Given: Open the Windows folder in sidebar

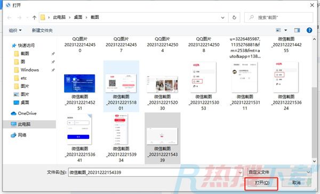Looking at the screenshot, I should (27, 70).
